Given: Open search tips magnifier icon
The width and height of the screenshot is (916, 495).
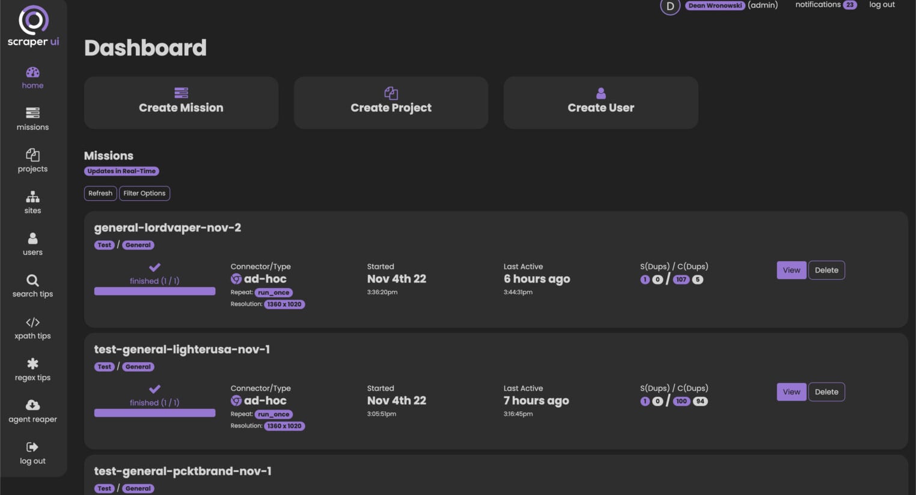Looking at the screenshot, I should click(x=32, y=280).
